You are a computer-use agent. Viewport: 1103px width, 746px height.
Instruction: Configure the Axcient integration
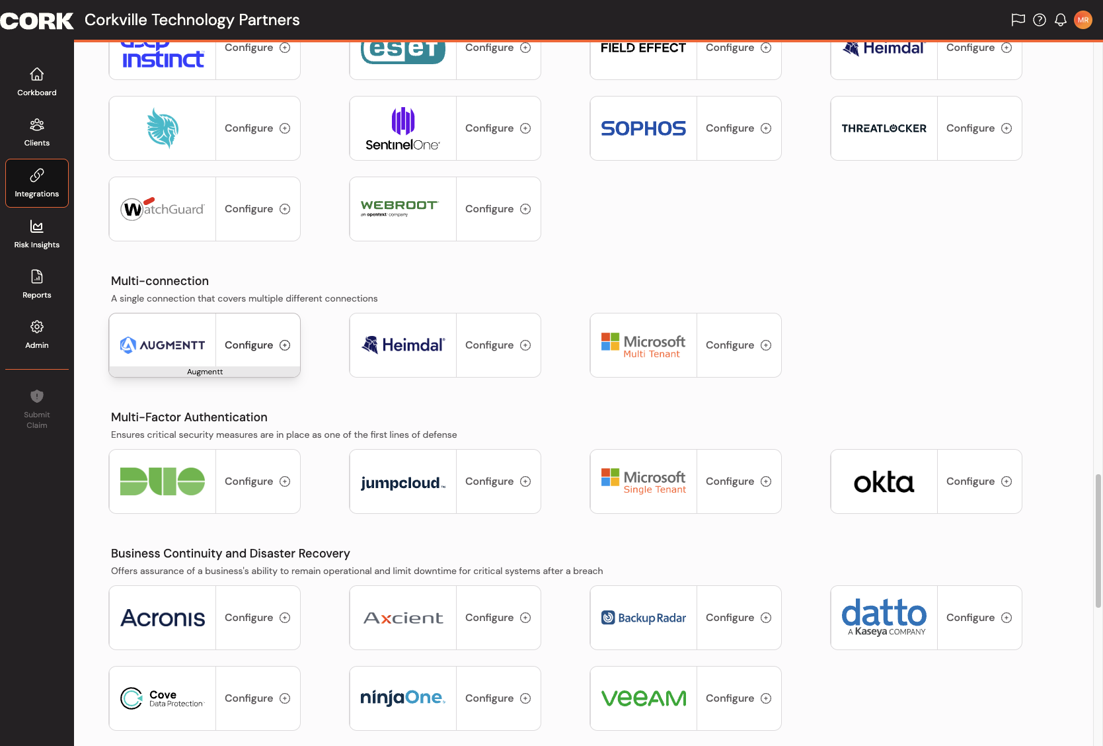coord(498,618)
